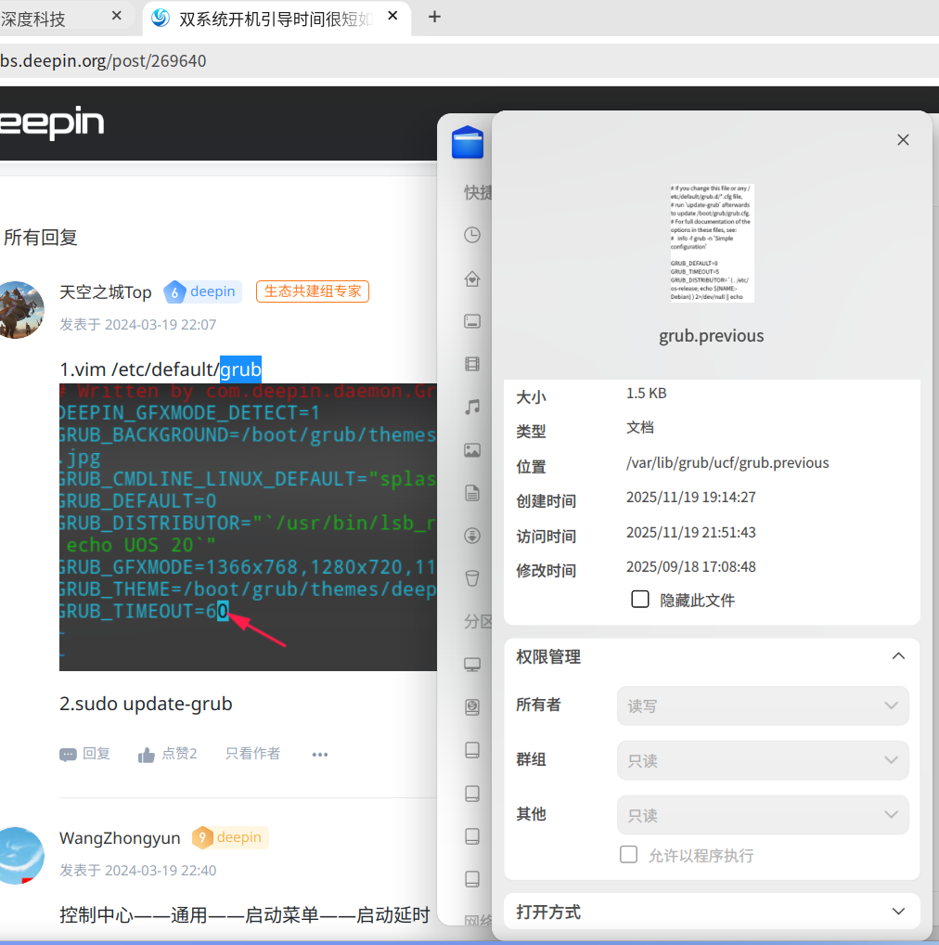This screenshot has height=945, width=939.
Task: Open Documents folder icon in file manager sidebar
Action: click(472, 493)
